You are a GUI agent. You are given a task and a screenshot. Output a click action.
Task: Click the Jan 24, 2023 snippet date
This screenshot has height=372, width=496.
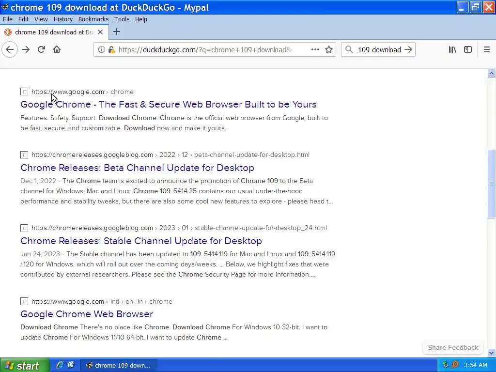tap(40, 254)
